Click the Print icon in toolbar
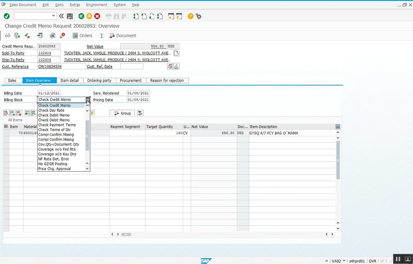Image resolution: width=413 pixels, height=264 pixels. [x=109, y=16]
